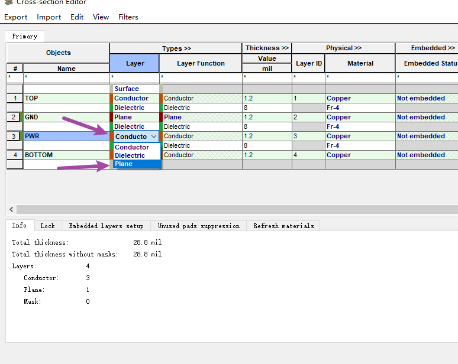This screenshot has width=458, height=364.
Task: Click the Name filter field
Action: pos(66,78)
